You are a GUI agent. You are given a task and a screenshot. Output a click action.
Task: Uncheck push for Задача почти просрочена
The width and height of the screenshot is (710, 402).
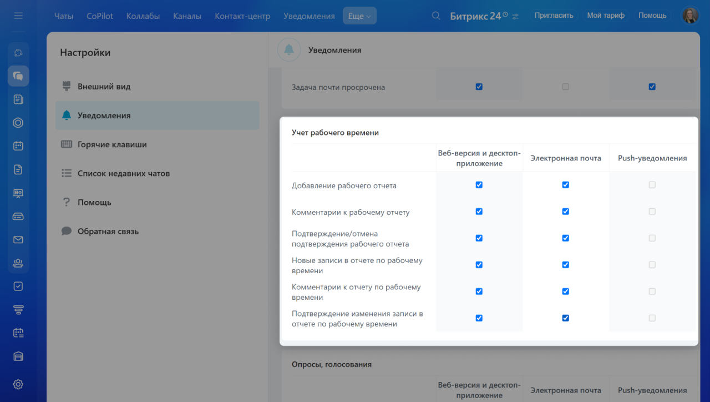pos(652,87)
